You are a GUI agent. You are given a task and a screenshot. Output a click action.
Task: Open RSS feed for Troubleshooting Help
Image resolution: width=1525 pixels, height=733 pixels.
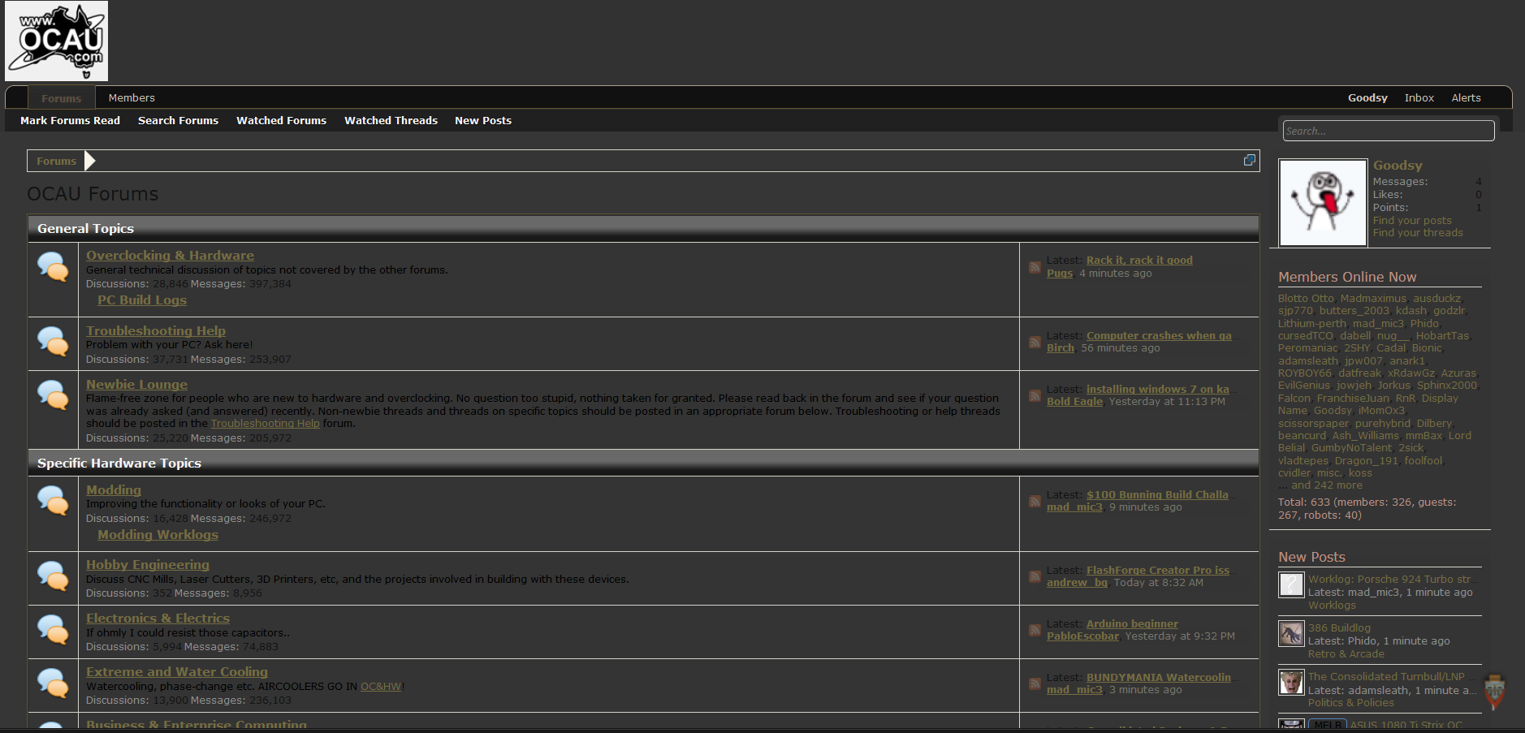pyautogui.click(x=1035, y=343)
